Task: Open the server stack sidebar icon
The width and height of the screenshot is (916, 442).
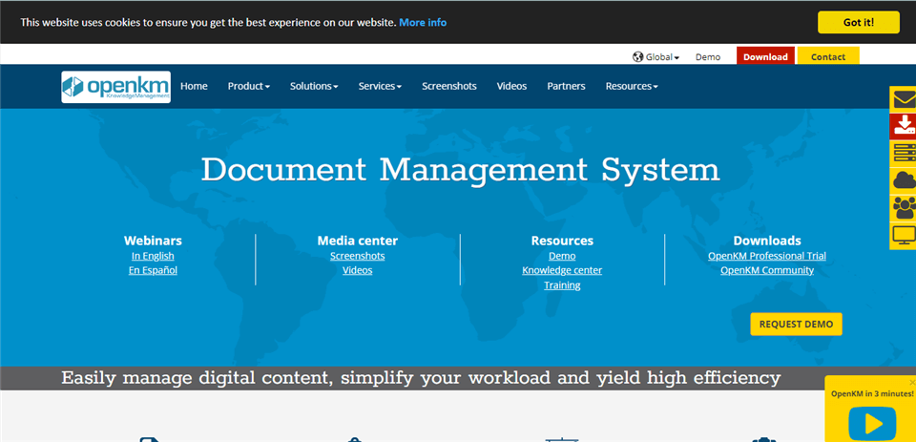Action: [903, 154]
